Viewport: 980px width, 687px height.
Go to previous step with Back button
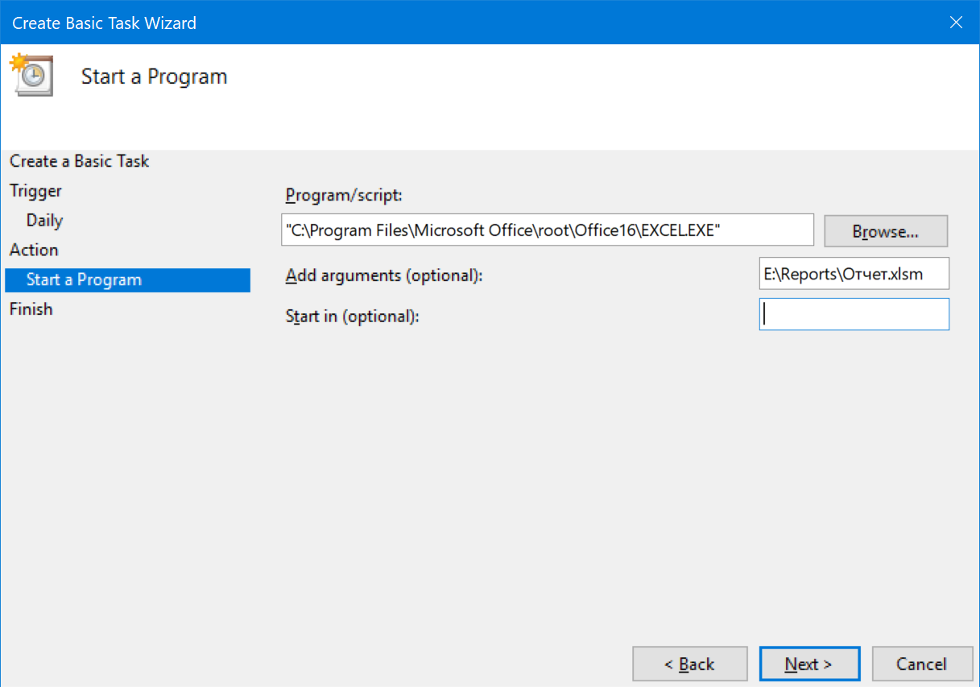click(690, 664)
